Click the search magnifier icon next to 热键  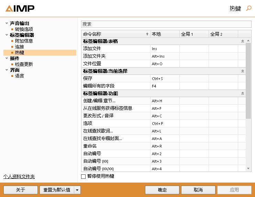pos(249,8)
